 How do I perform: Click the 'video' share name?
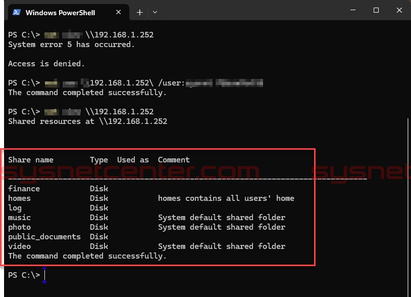coord(19,246)
